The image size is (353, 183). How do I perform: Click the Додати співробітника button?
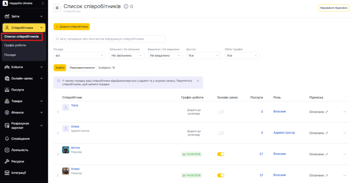(72, 27)
